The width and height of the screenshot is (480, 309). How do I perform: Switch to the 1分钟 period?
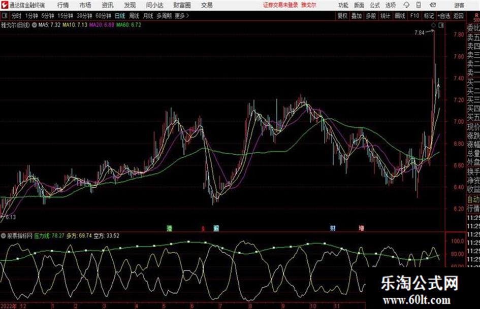(31, 16)
